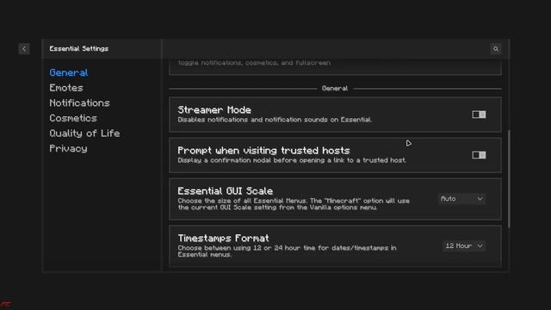Open the Notifications category
This screenshot has height=310, width=551.
(79, 103)
